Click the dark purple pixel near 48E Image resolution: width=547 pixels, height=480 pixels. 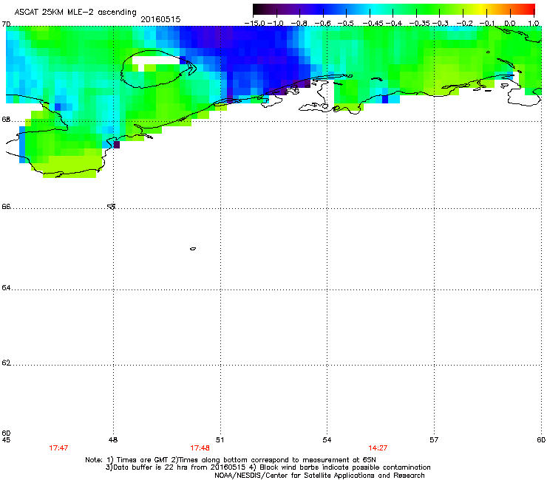[x=117, y=145]
